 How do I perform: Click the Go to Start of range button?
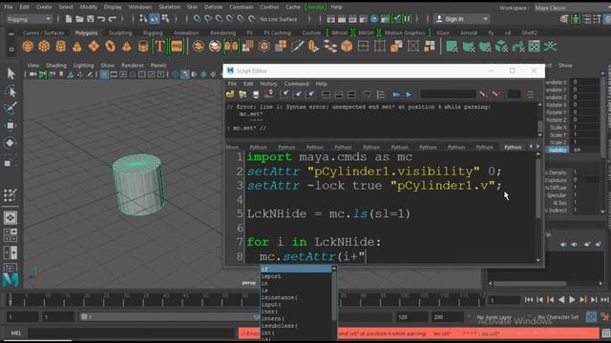click(x=529, y=300)
